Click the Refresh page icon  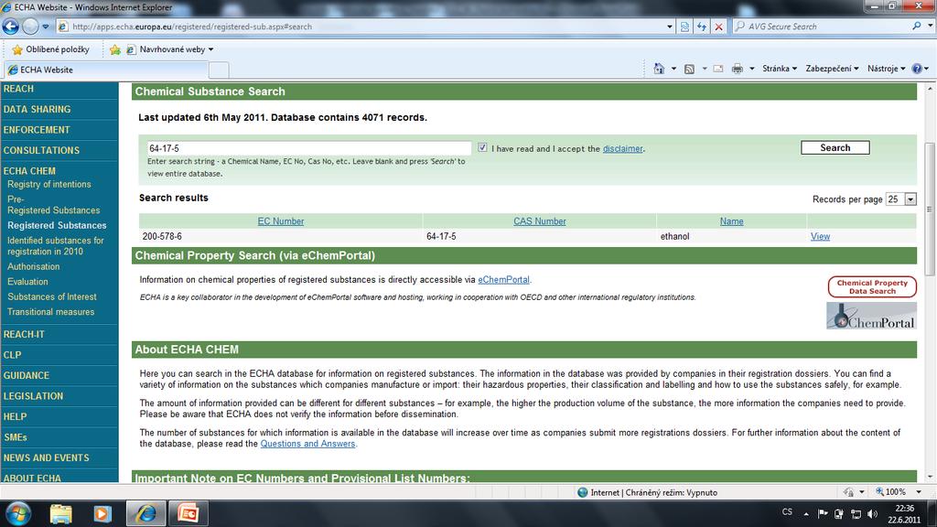pos(702,27)
